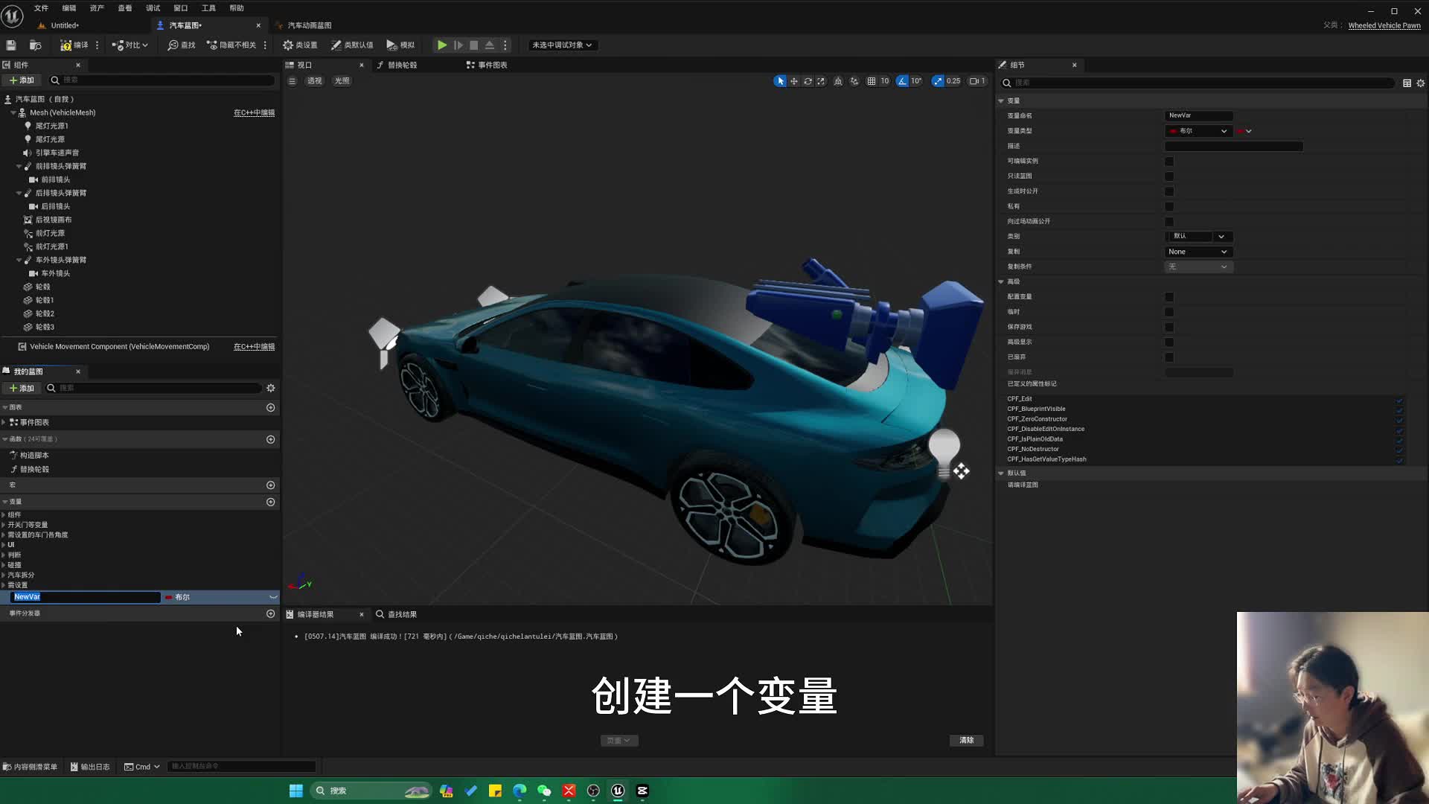
Task: Click the 添加 button in the 组件 panel
Action: click(22, 80)
